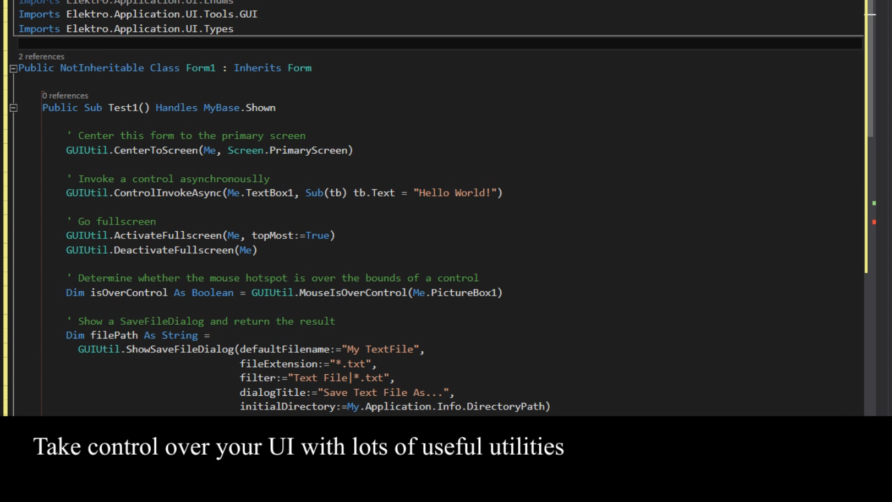This screenshot has width=892, height=502.
Task: Click the isOverControl variable name
Action: [129, 293]
